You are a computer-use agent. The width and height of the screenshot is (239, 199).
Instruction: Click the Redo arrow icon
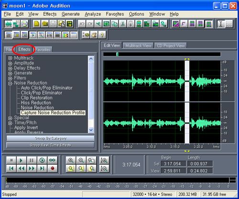90,24
